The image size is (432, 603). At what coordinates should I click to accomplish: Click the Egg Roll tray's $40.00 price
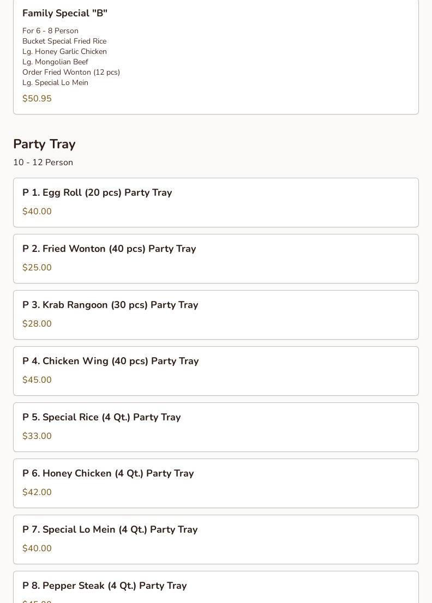[37, 212]
